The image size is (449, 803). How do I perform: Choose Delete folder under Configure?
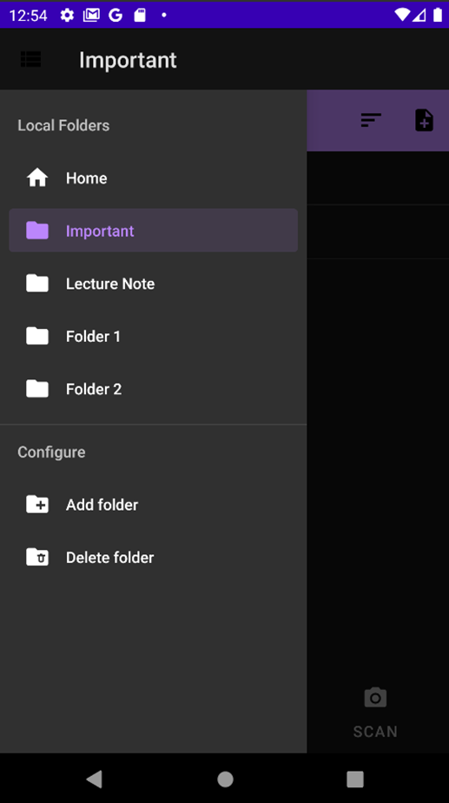[x=154, y=557]
